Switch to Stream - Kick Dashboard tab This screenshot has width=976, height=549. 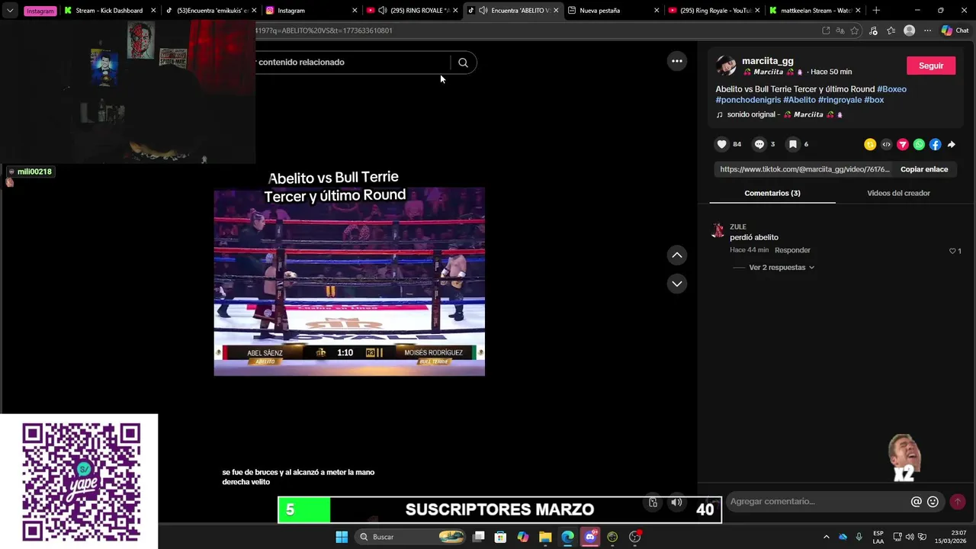[x=109, y=11]
